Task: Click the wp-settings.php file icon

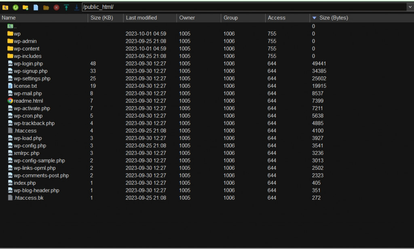Action: point(10,78)
